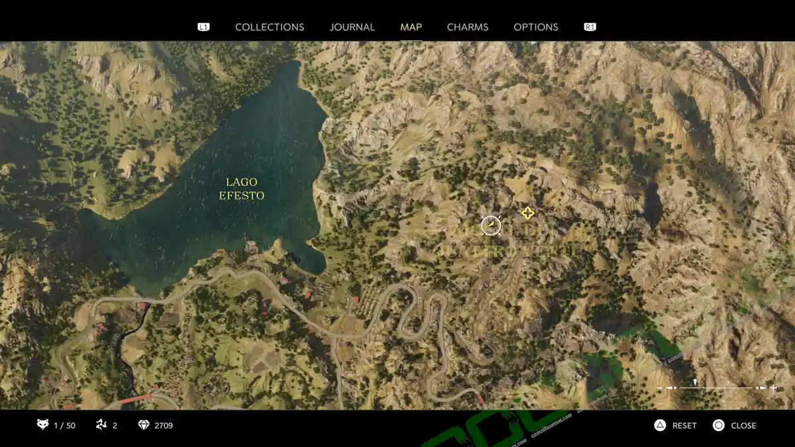Click the map zoom level indicator
The height and width of the screenshot is (447, 795).
point(694,383)
